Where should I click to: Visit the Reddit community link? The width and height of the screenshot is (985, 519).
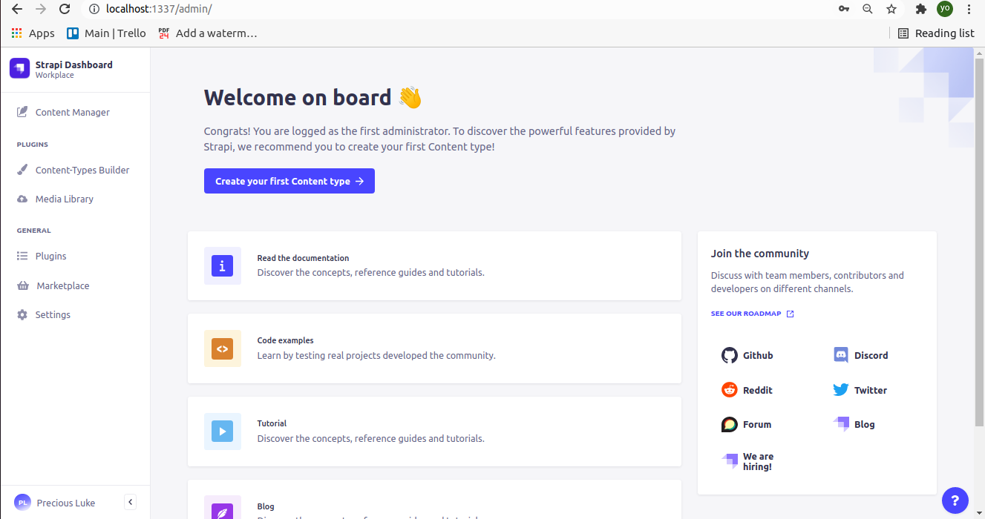[x=747, y=390]
